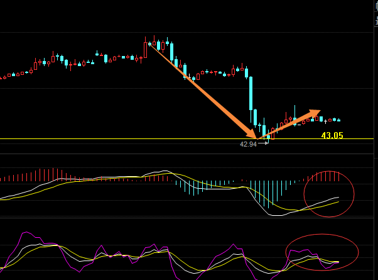Click the large red candlestick at the price peak
The image size is (378, 280).
click(146, 50)
